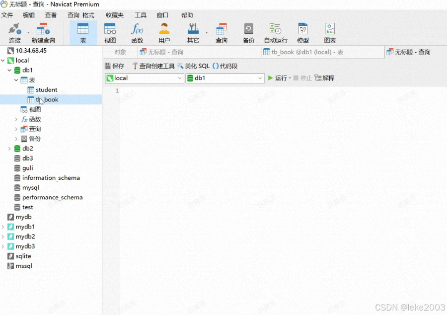Open the 备份 backup toolbar icon
447x315 pixels.
coord(249,33)
